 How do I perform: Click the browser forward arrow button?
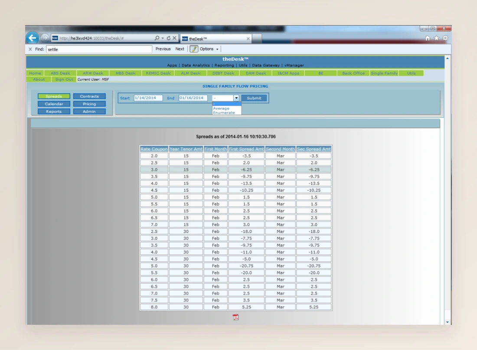(x=45, y=38)
